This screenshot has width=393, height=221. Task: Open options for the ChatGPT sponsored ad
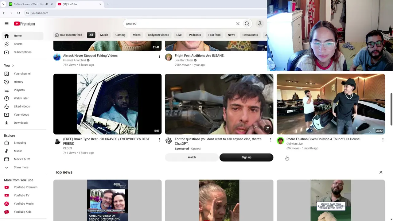(x=270, y=140)
